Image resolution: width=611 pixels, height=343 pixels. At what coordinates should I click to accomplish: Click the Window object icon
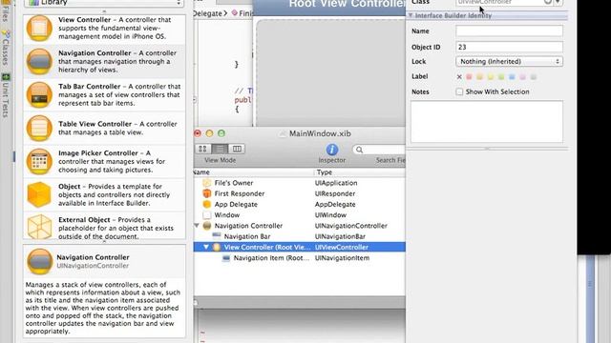pos(206,215)
